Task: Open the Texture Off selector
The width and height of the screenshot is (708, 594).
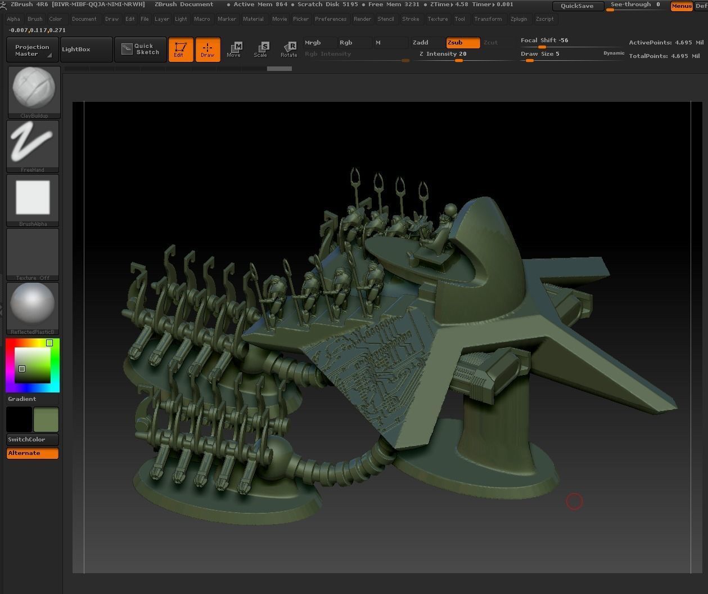Action: click(x=33, y=254)
